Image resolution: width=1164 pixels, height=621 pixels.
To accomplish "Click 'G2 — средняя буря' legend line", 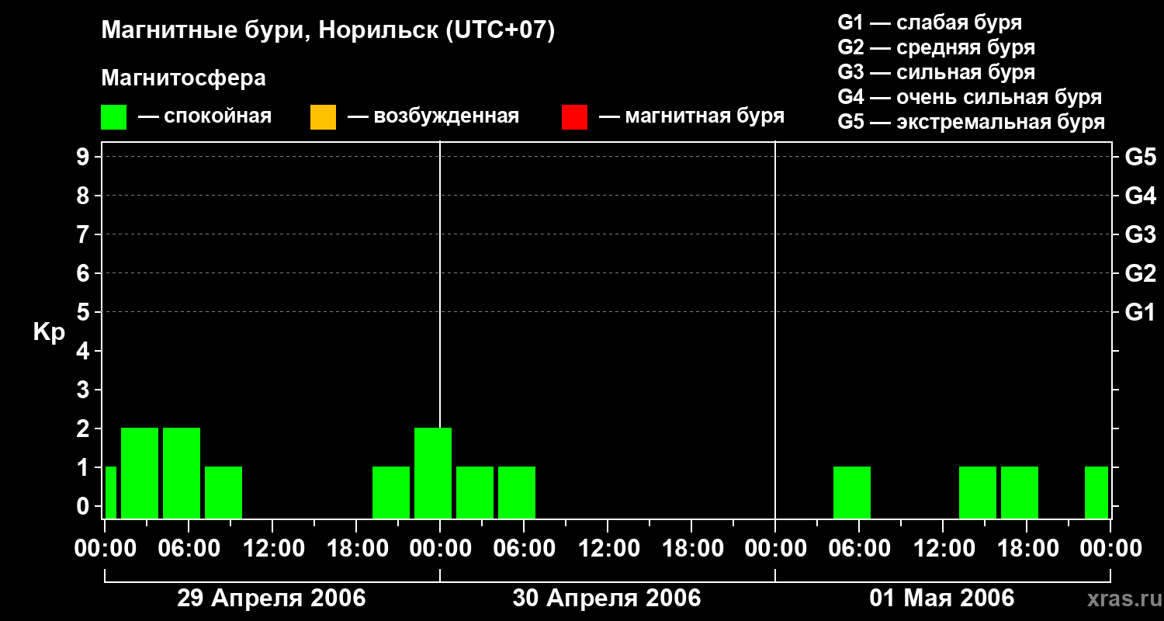I will pyautogui.click(x=936, y=47).
